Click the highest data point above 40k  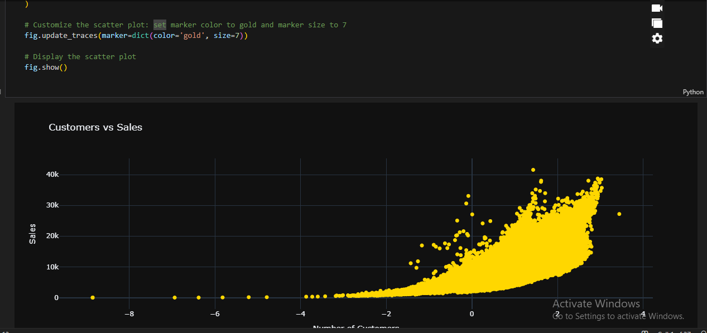tap(533, 170)
